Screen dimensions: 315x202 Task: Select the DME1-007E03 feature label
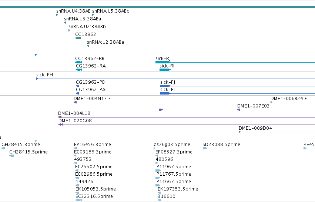tap(253, 106)
